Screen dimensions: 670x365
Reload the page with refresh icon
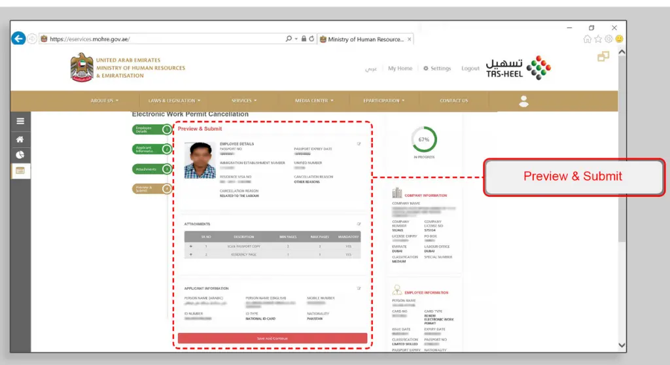[311, 39]
